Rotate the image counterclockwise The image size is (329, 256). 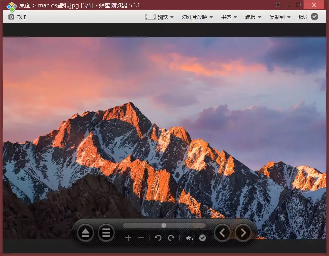point(158,238)
